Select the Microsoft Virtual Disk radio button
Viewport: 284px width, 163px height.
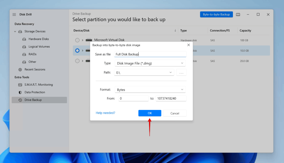pos(77,40)
